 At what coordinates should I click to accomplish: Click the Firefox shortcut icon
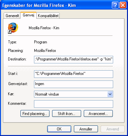pyautogui.click(x=13, y=28)
